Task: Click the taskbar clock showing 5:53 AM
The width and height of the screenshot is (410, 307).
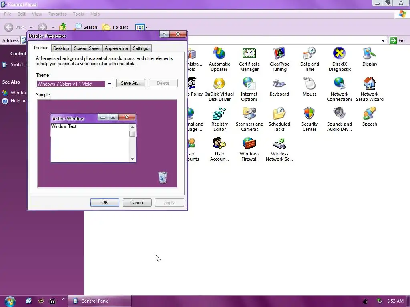Action: (395, 301)
